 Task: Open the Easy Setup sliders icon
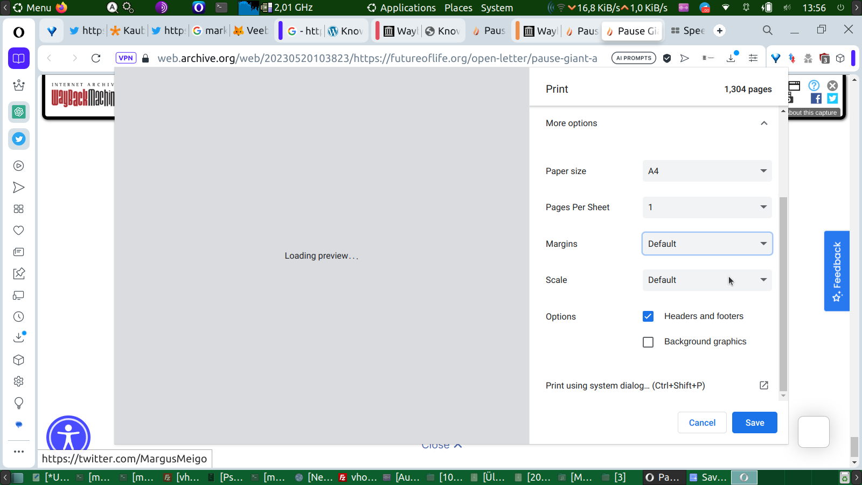pos(753,58)
